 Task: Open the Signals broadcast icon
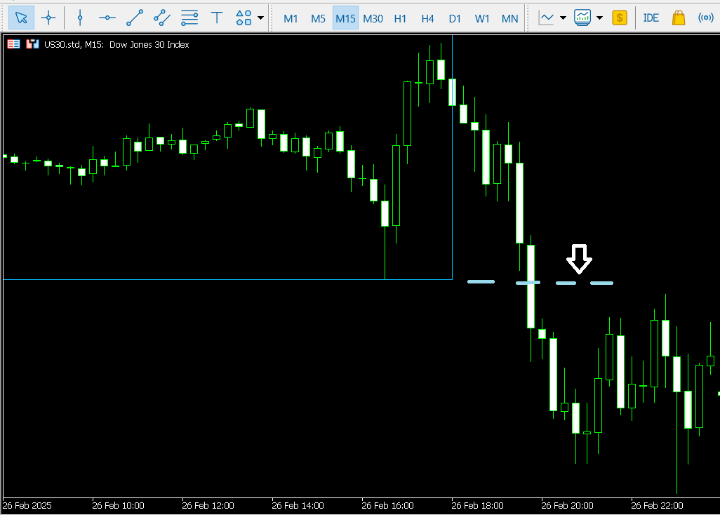pos(705,18)
